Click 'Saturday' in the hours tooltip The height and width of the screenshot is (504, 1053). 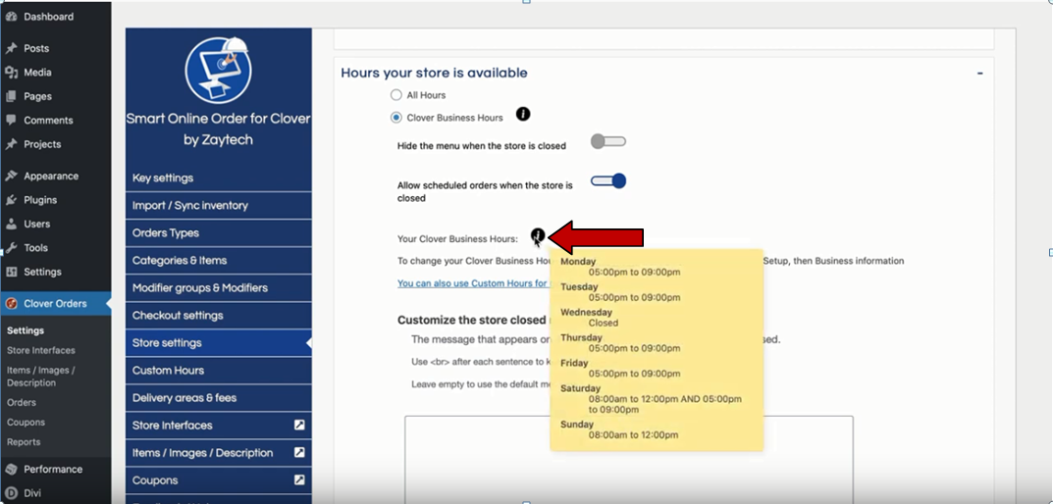point(580,388)
